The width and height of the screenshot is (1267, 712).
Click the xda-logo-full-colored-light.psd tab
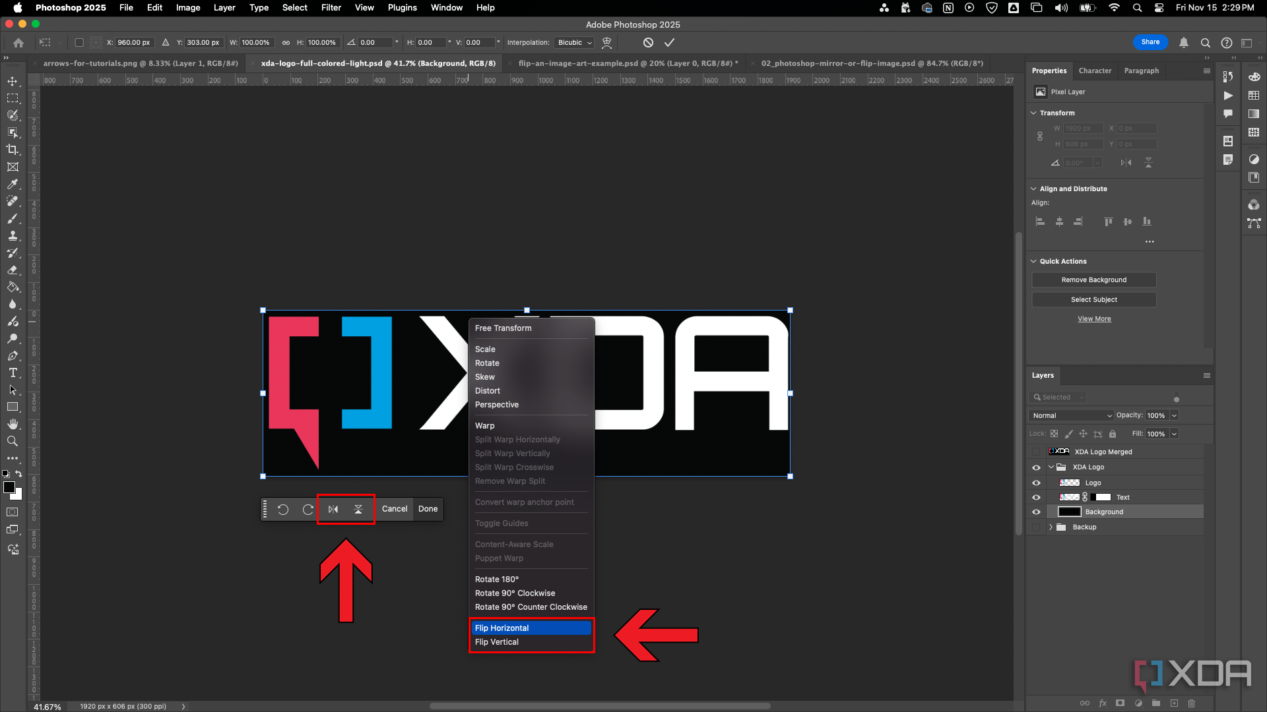tap(379, 63)
